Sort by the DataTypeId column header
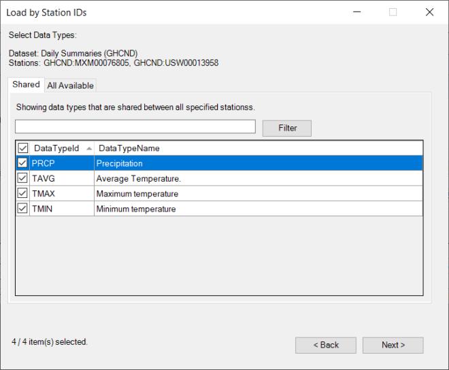The width and height of the screenshot is (449, 370). pos(56,148)
